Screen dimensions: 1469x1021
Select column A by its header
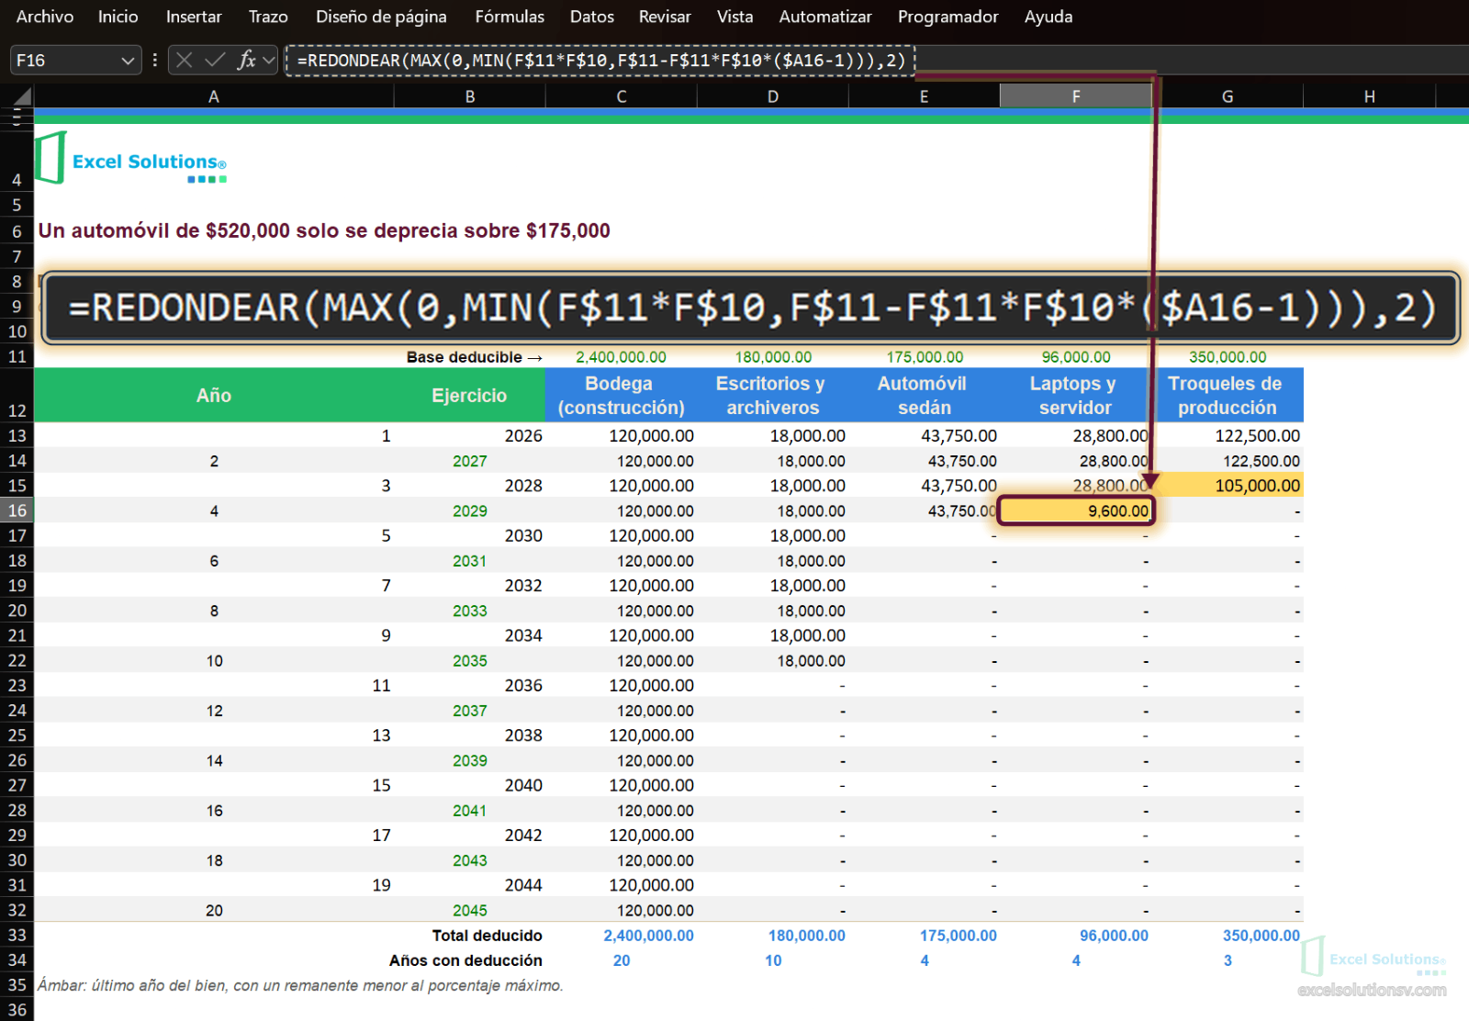[214, 95]
